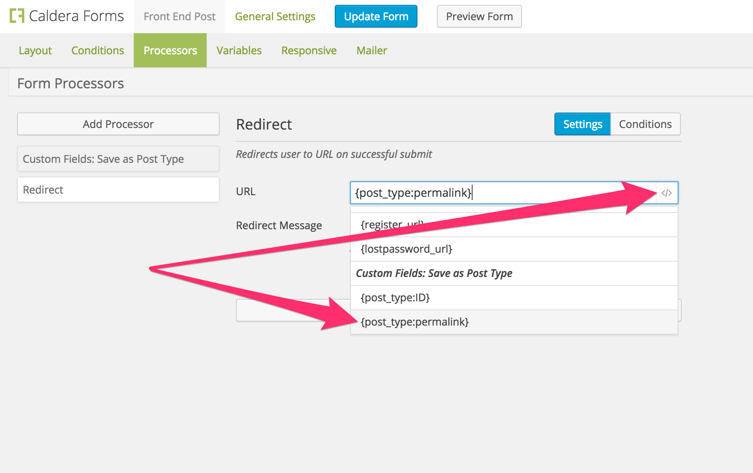Image resolution: width=753 pixels, height=473 pixels.
Task: Show Settings for the Redirect processor
Action: point(582,124)
